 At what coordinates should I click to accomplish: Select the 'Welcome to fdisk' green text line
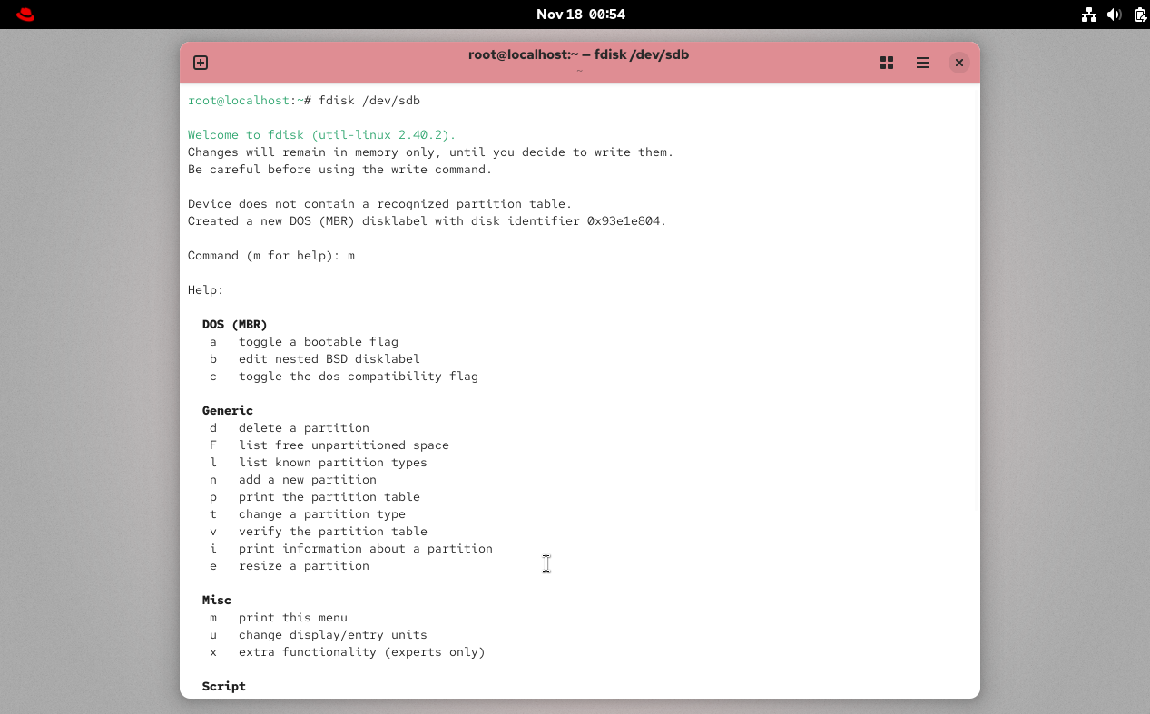[319, 134]
